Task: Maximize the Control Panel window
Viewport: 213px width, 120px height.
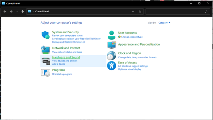Action: tap(199, 3)
